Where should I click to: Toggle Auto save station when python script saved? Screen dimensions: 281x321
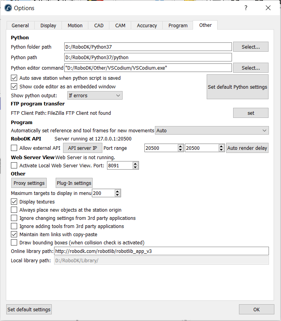click(14, 78)
